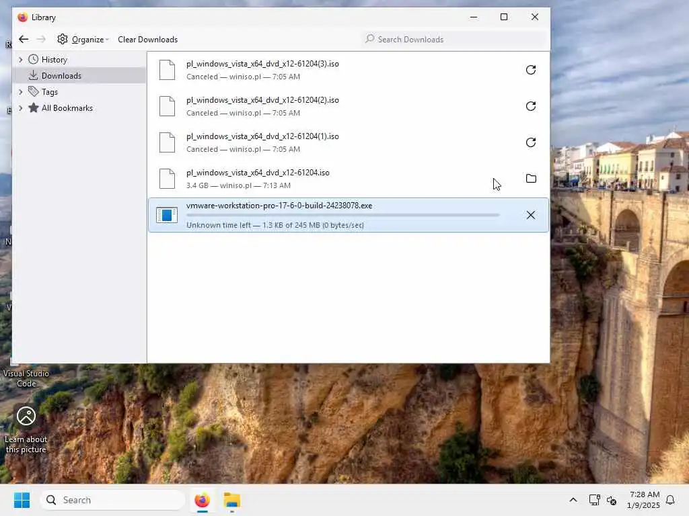689x516 pixels.
Task: Open File Explorer from the taskbar
Action: [232, 500]
